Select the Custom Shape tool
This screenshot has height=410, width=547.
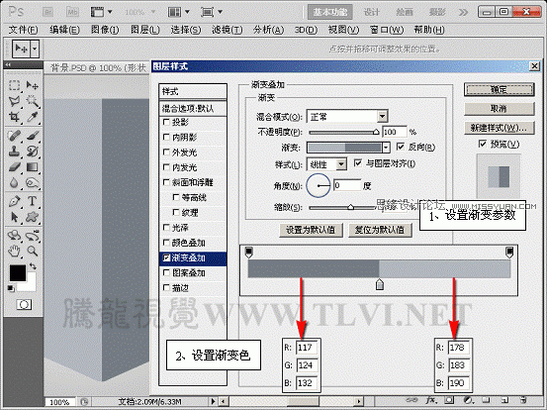32,217
